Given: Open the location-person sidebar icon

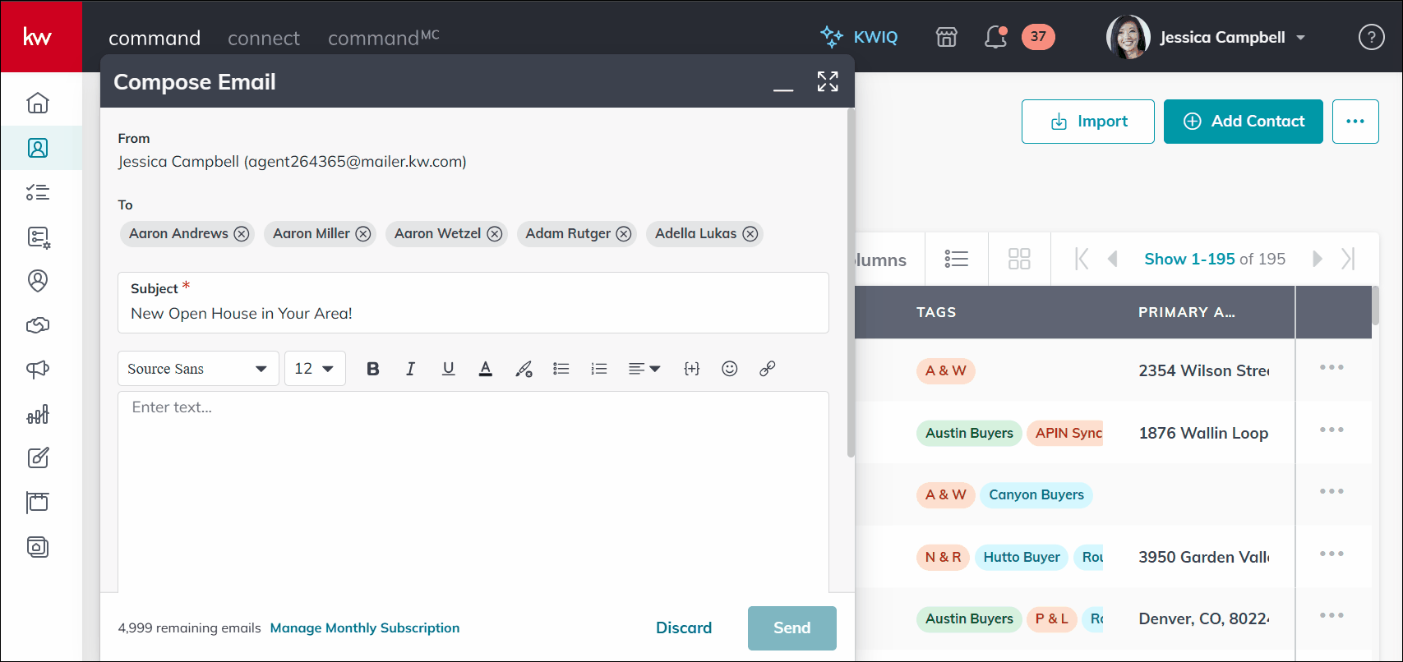Looking at the screenshot, I should click(x=38, y=281).
